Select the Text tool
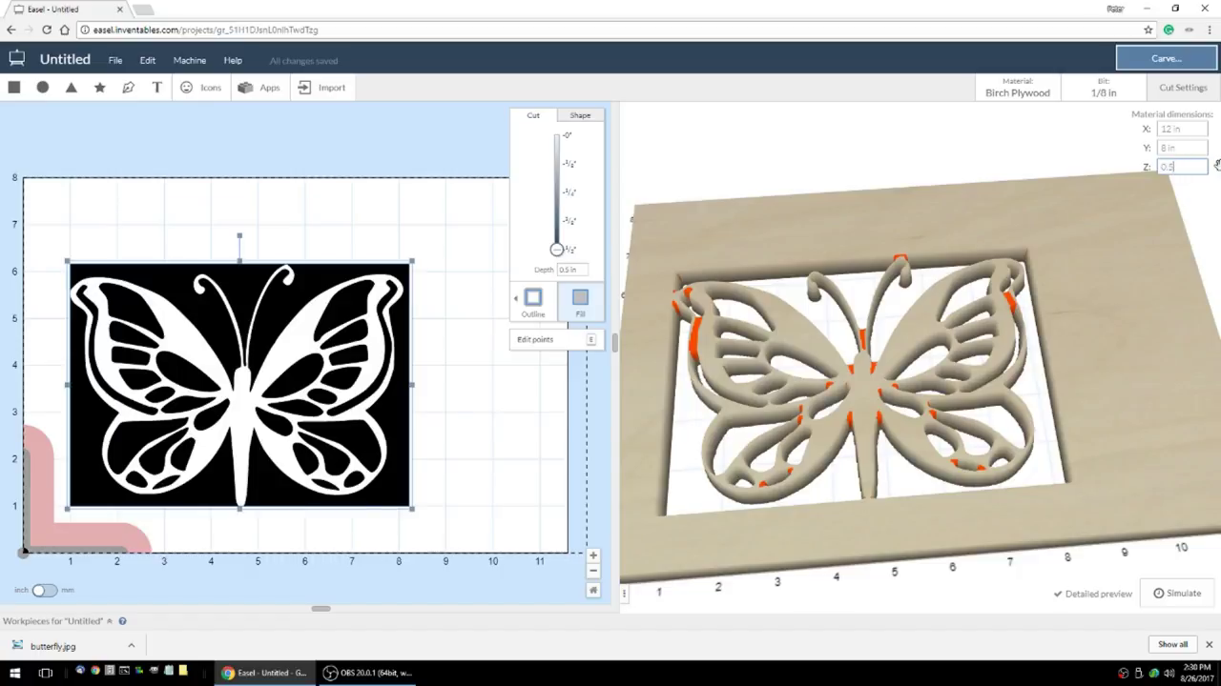The image size is (1221, 686). [x=157, y=88]
